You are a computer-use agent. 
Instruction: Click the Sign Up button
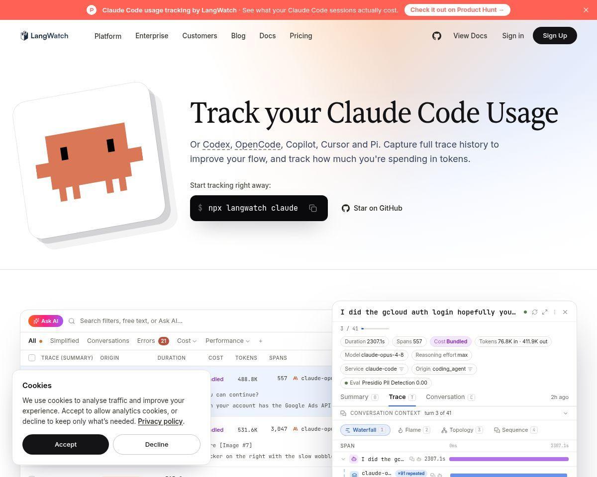click(555, 36)
